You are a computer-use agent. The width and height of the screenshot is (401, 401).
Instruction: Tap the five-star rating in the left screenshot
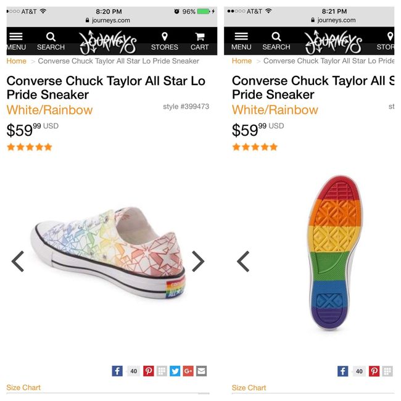pos(30,147)
